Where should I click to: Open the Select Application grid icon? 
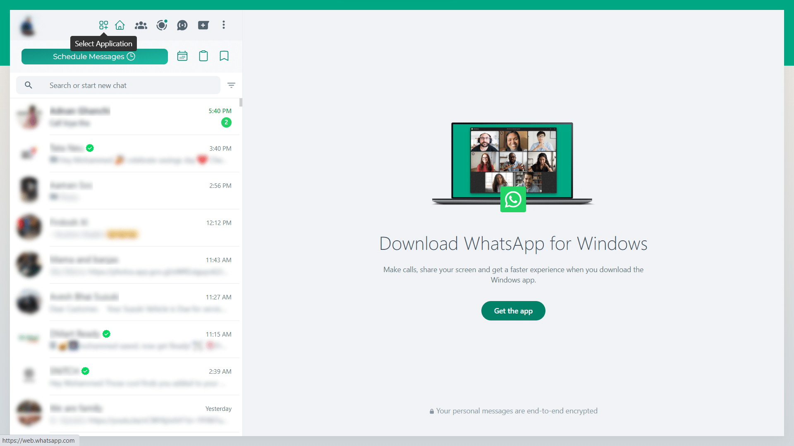(x=103, y=25)
